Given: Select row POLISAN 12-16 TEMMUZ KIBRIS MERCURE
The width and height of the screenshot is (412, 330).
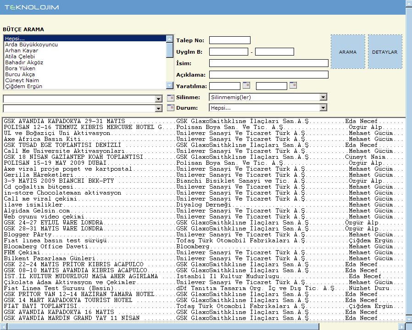Looking at the screenshot, I should coord(204,127).
